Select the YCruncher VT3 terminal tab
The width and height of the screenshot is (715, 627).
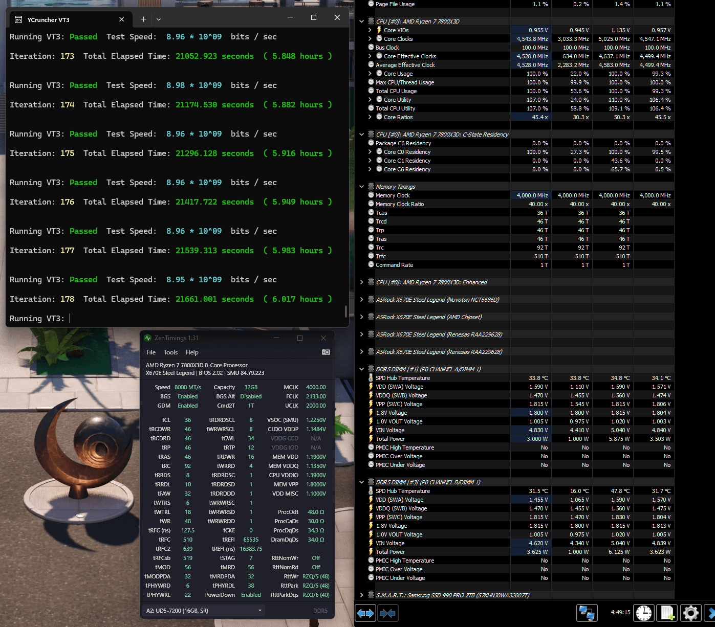pyautogui.click(x=70, y=19)
